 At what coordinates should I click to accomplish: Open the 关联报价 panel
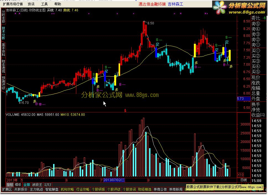tap(21, 189)
